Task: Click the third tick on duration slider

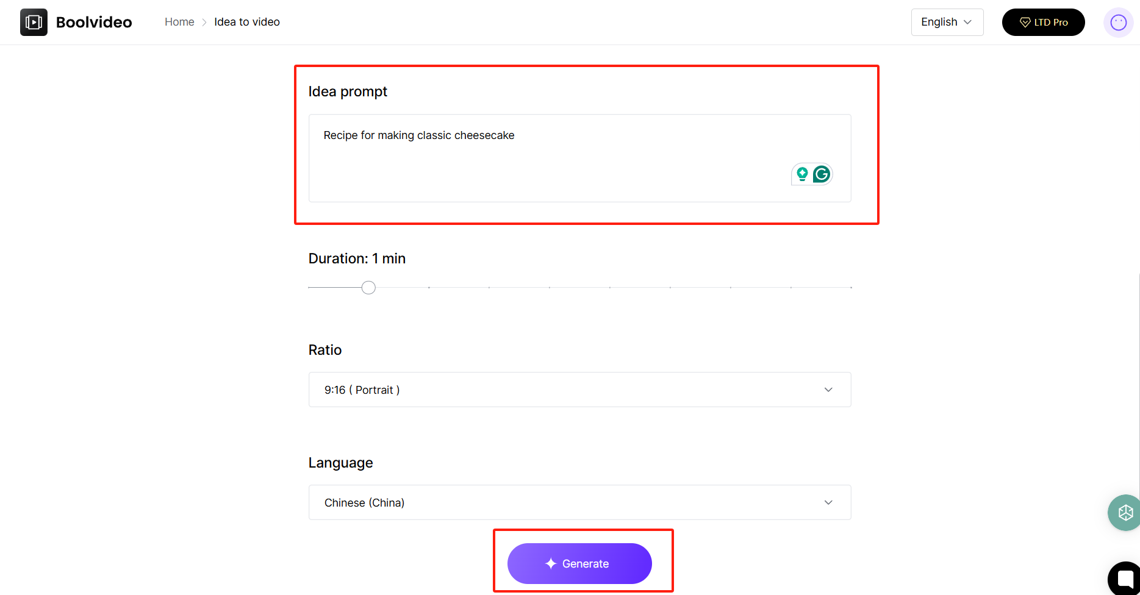Action: pyautogui.click(x=429, y=287)
